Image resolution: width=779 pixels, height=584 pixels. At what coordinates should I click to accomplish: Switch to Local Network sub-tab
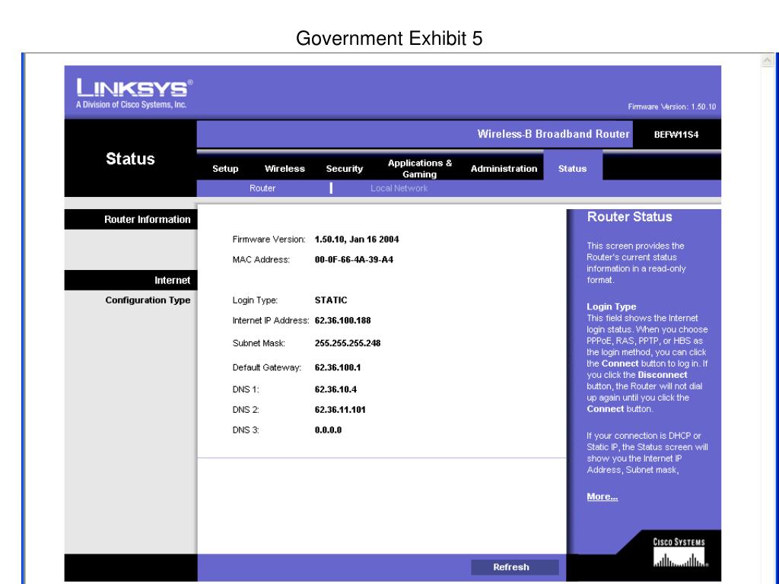pyautogui.click(x=399, y=189)
